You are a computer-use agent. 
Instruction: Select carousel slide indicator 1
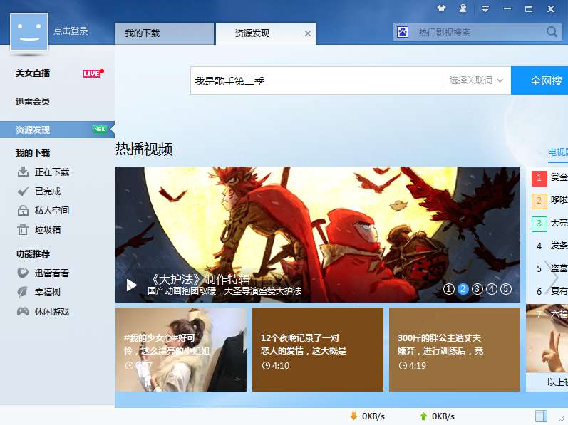click(x=449, y=289)
